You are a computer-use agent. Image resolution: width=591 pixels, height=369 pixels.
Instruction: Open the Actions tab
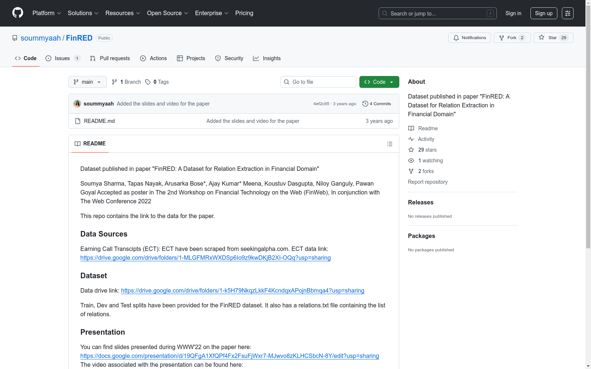(153, 58)
